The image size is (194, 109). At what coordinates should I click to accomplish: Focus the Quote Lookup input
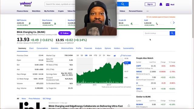pos(156,33)
